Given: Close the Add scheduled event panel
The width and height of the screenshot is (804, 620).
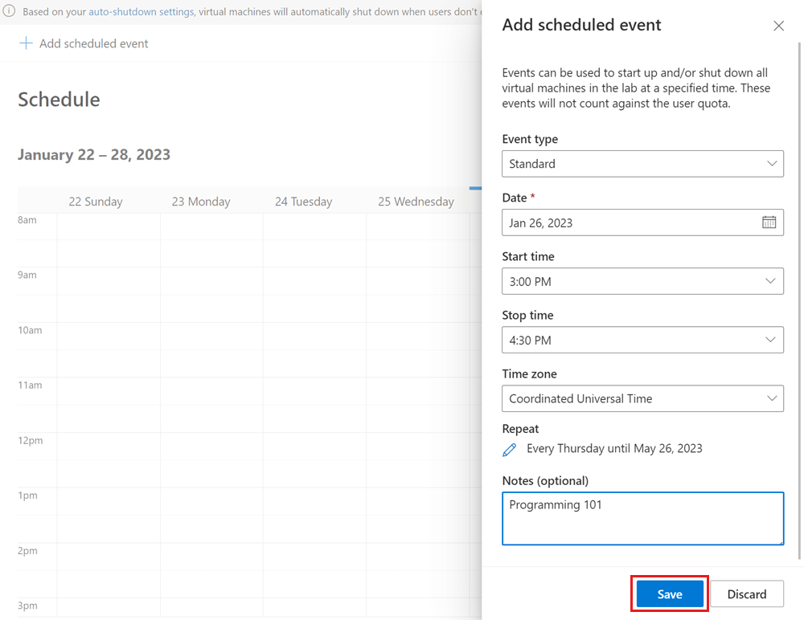Looking at the screenshot, I should (x=778, y=26).
